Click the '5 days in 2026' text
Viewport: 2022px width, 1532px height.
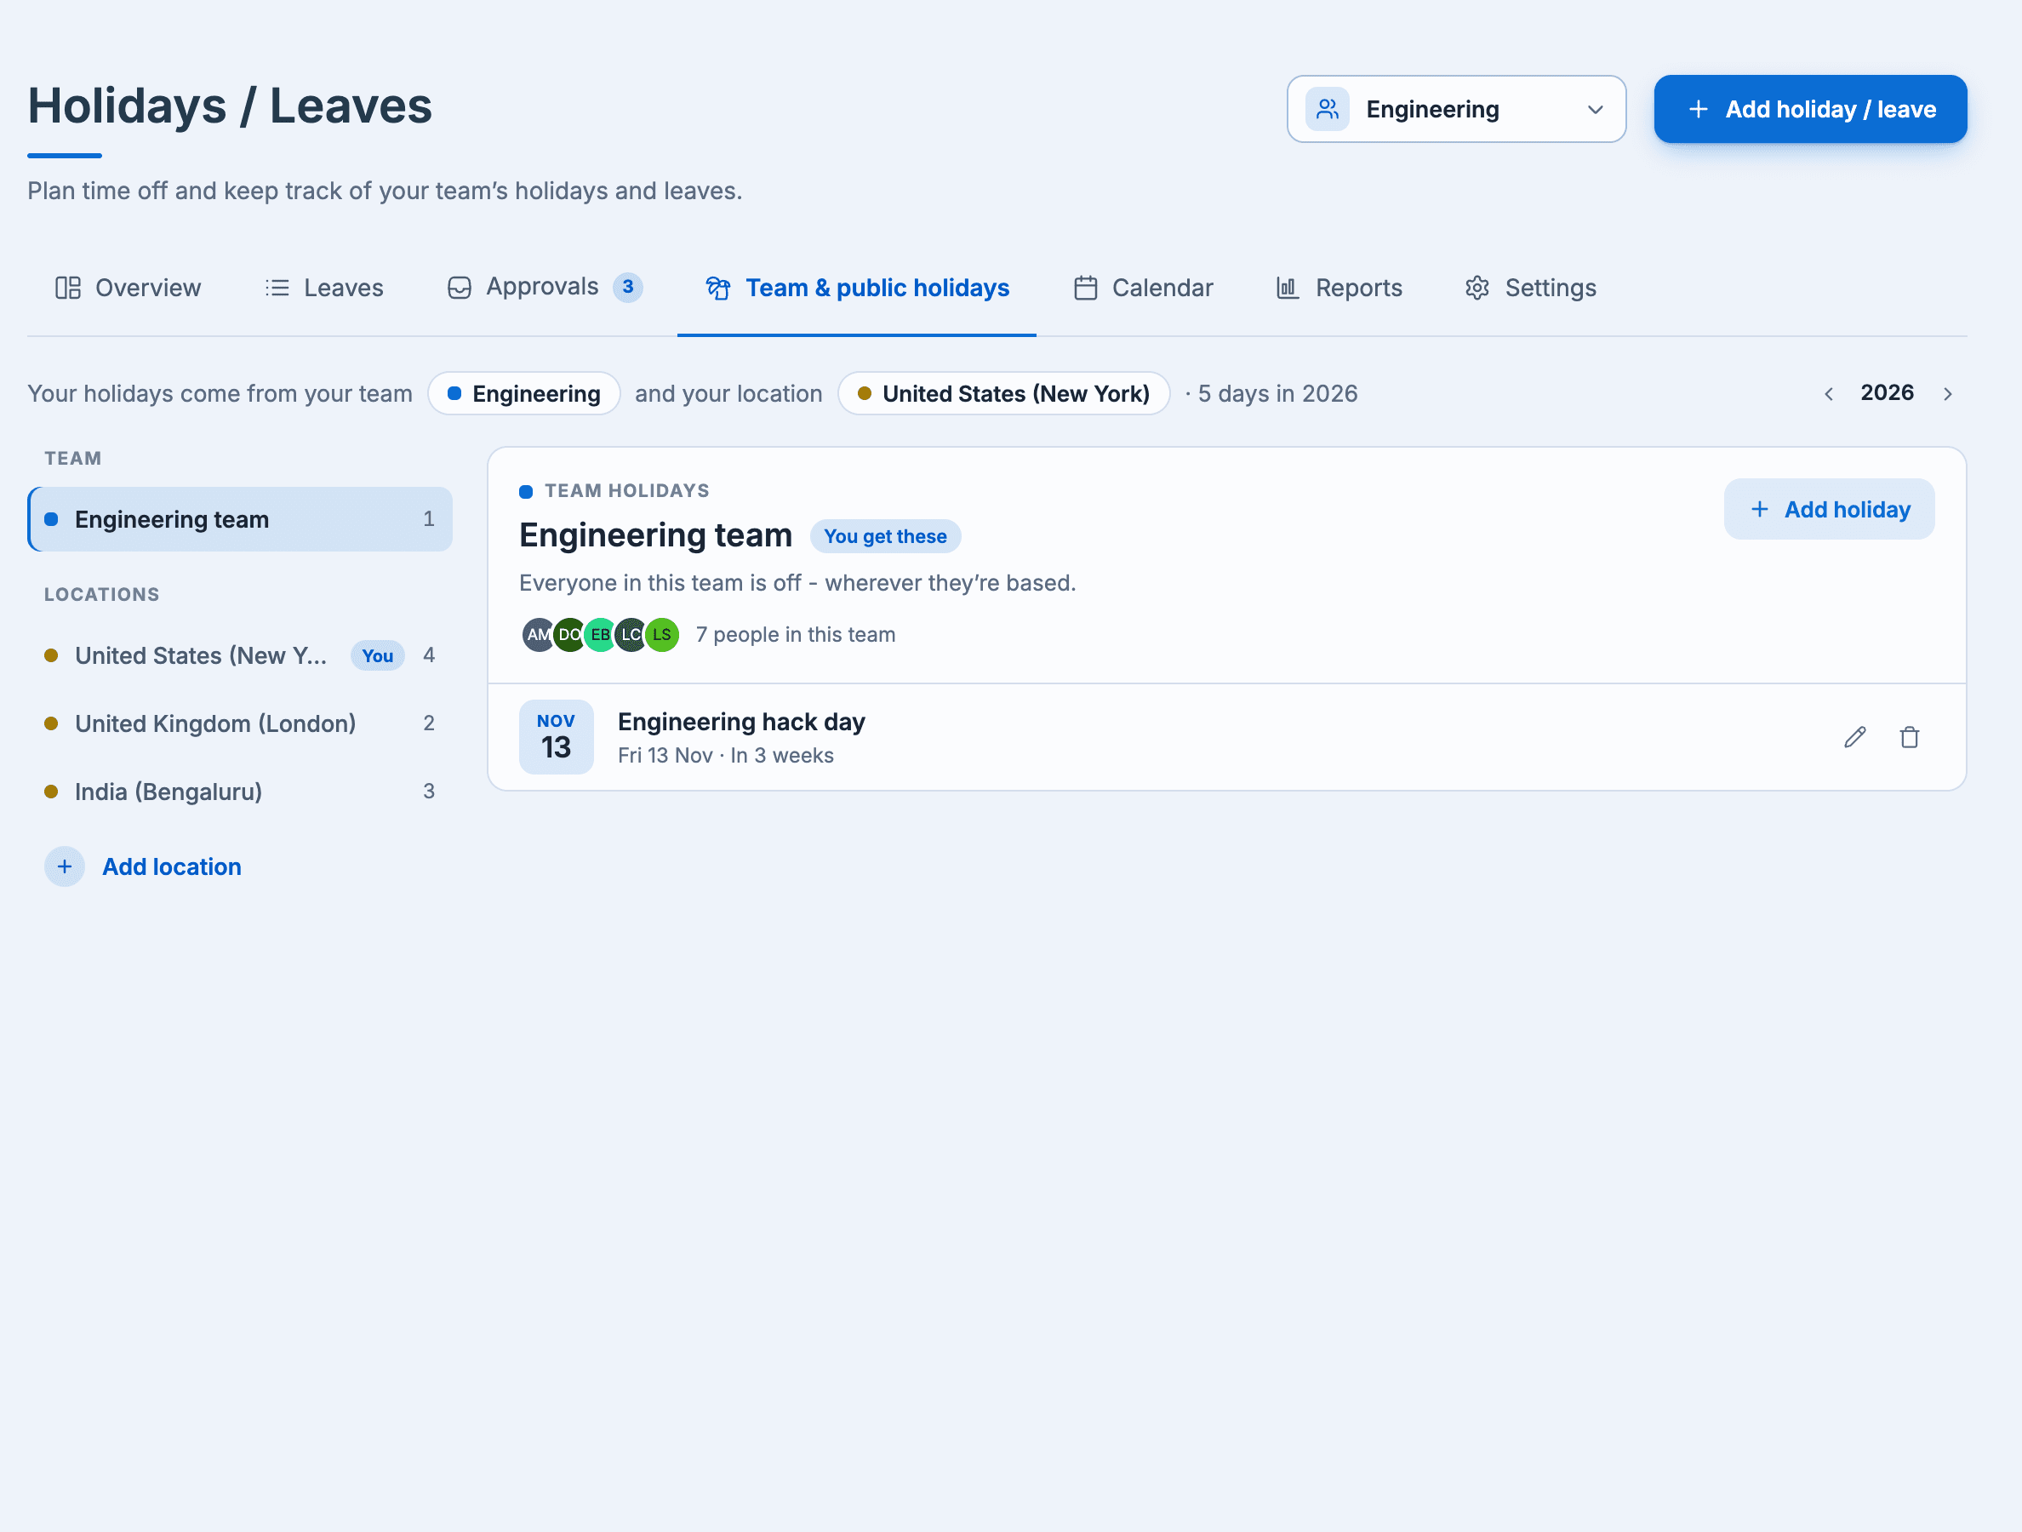pos(1278,394)
